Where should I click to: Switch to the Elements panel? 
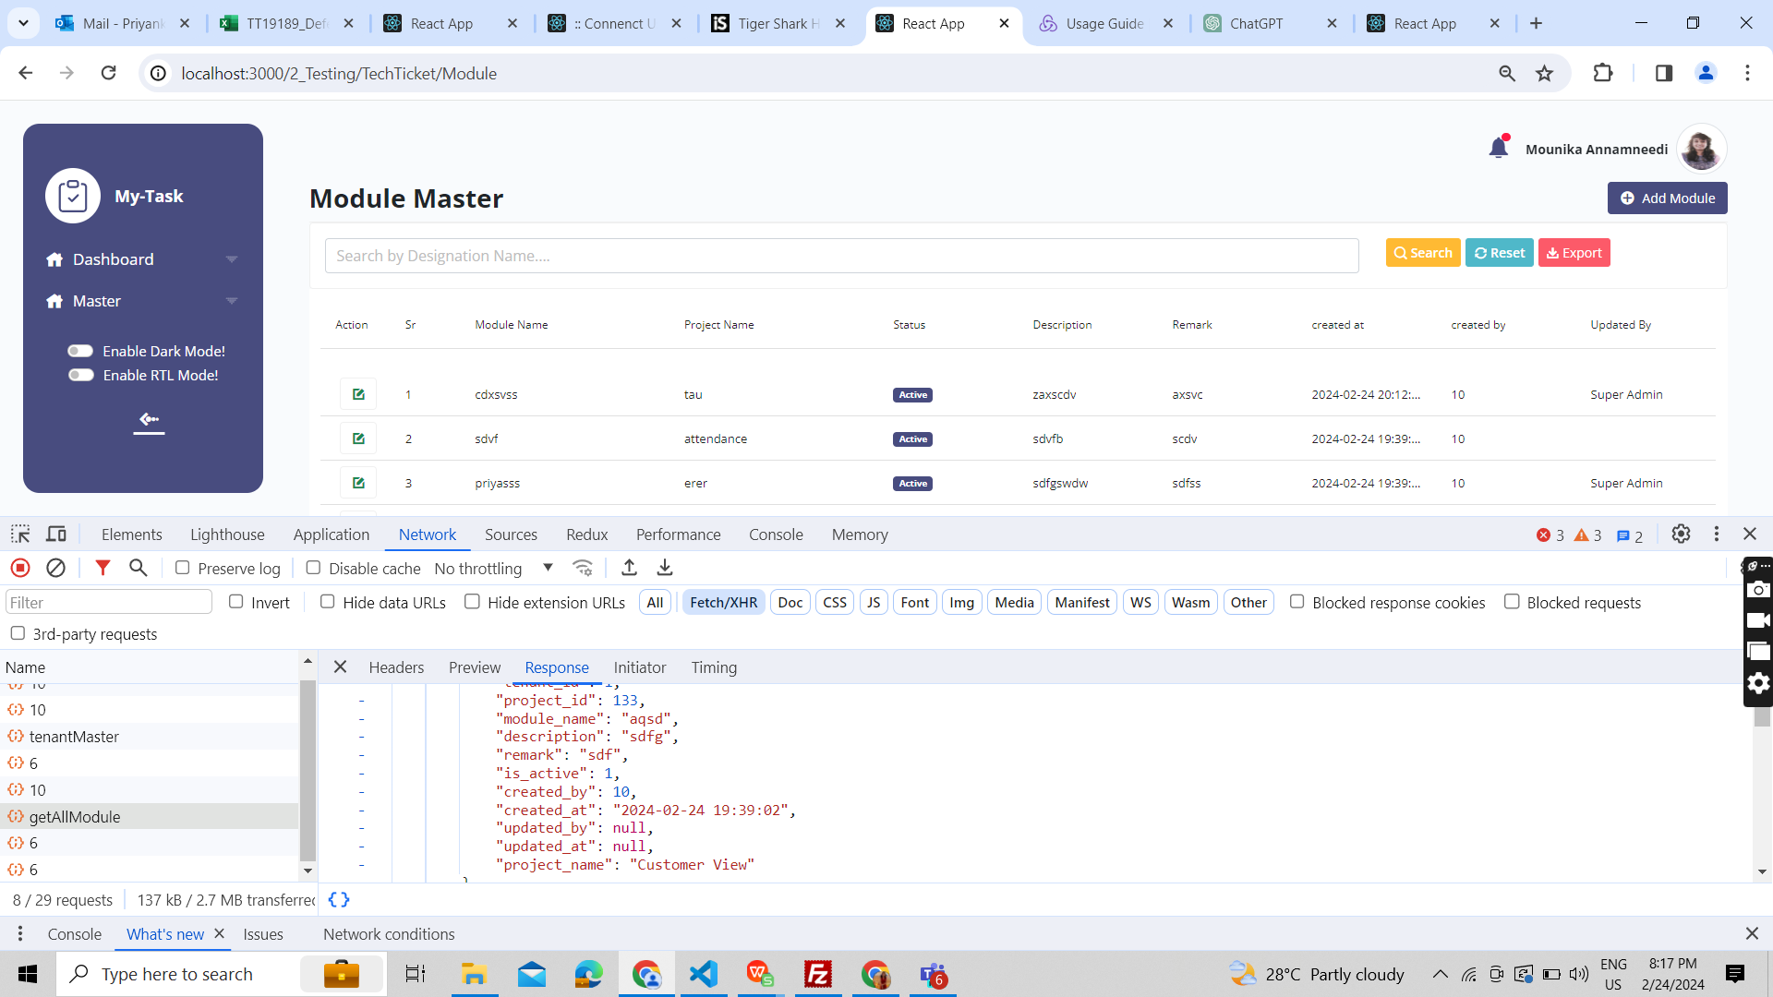coord(131,535)
